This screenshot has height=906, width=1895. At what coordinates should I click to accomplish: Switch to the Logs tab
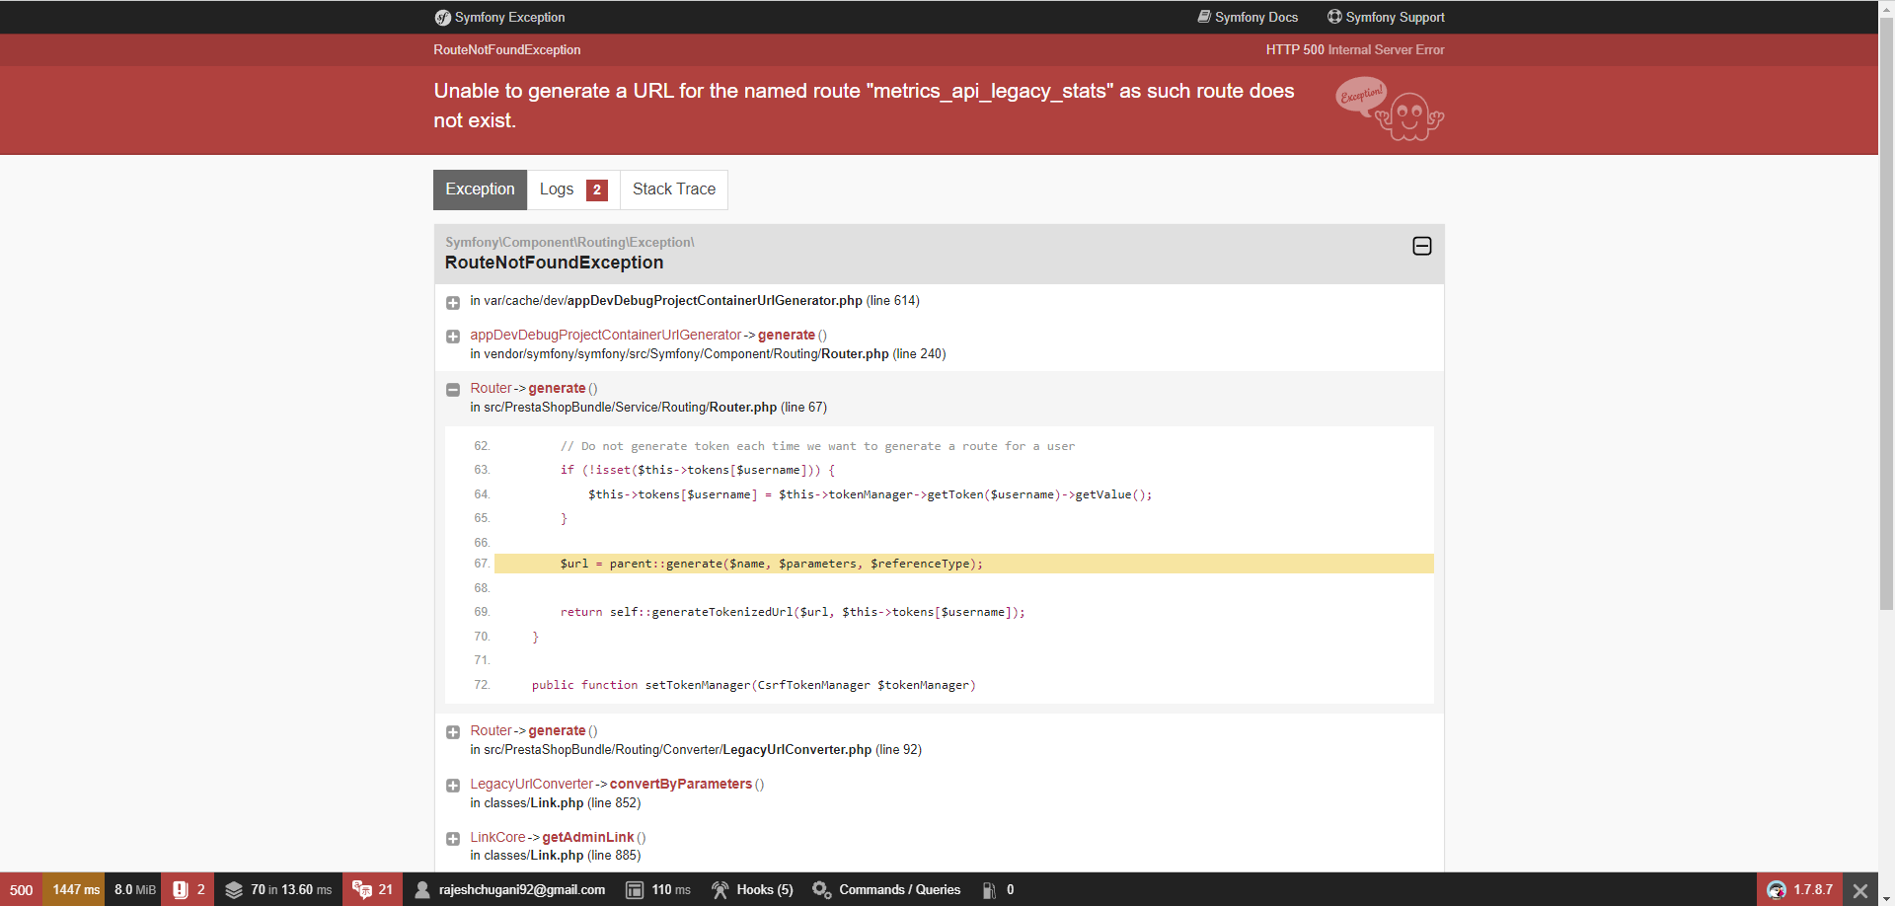pyautogui.click(x=573, y=189)
